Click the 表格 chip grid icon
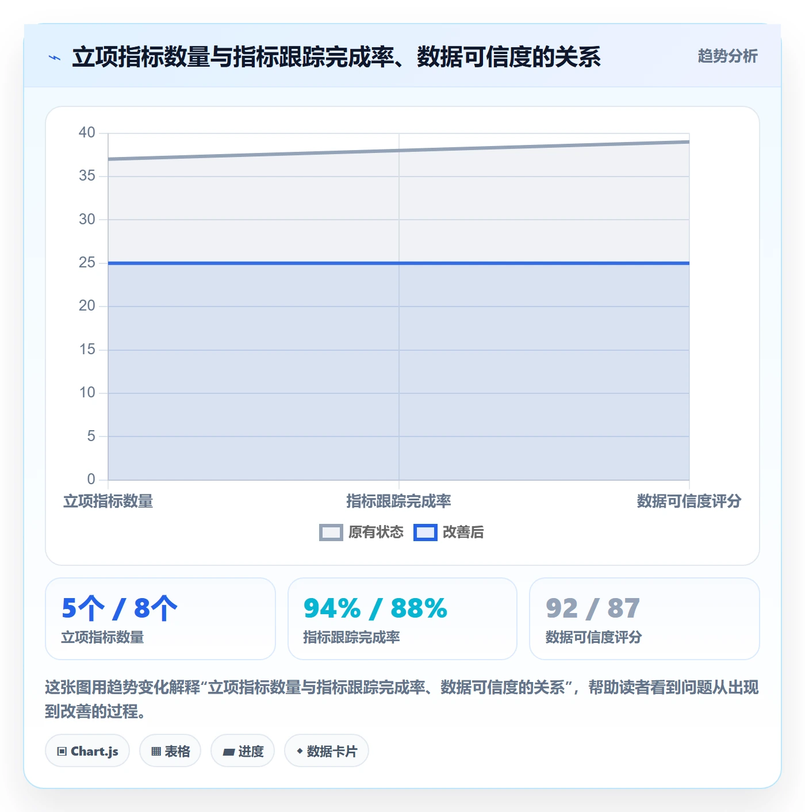The height and width of the screenshot is (812, 805). (156, 752)
